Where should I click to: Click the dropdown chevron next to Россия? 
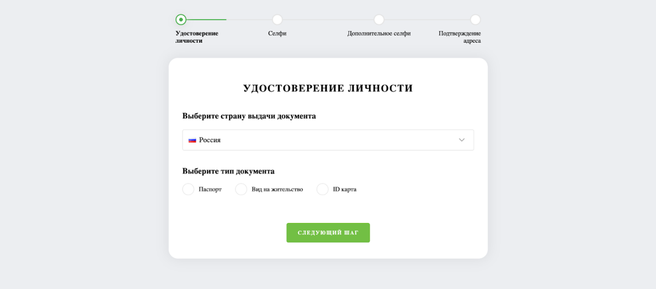[x=462, y=140]
